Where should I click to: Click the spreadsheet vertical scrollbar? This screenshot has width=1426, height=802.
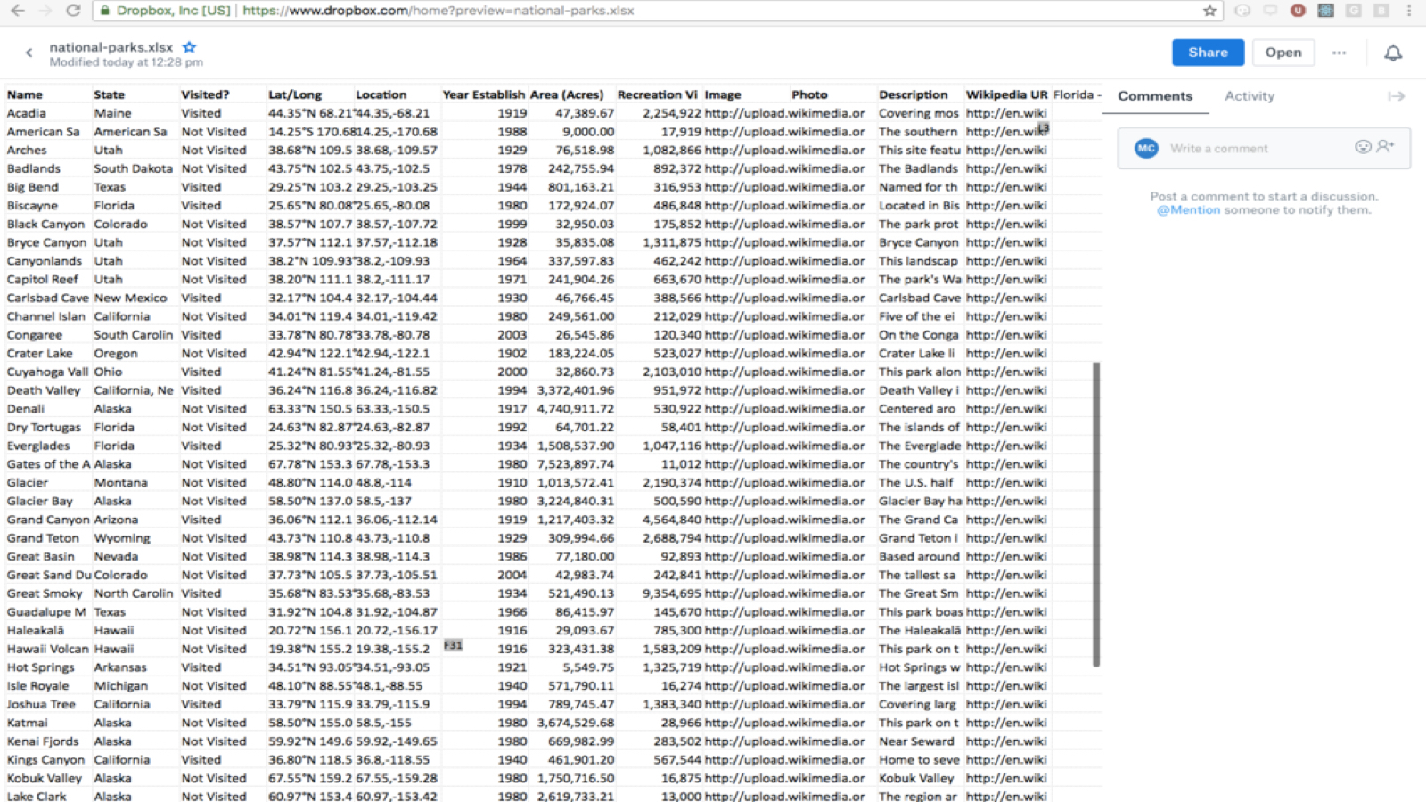[x=1095, y=514]
